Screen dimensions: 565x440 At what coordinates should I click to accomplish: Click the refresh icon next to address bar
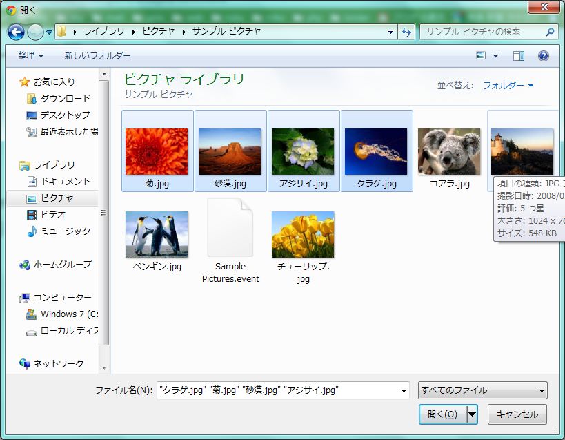pos(406,32)
